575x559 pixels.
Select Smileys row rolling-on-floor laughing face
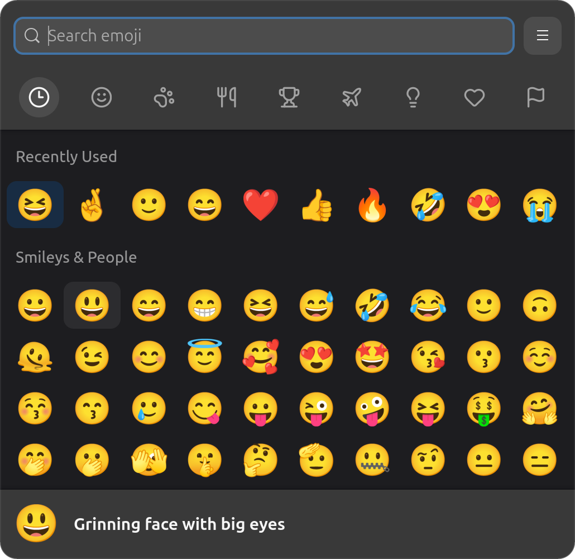pos(372,305)
